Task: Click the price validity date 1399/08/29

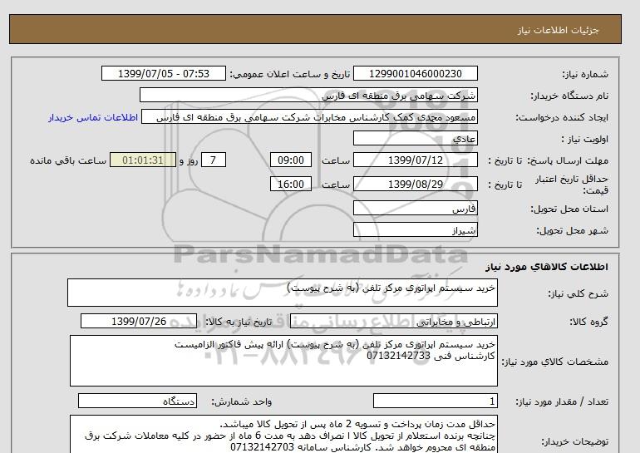Action: pos(415,184)
